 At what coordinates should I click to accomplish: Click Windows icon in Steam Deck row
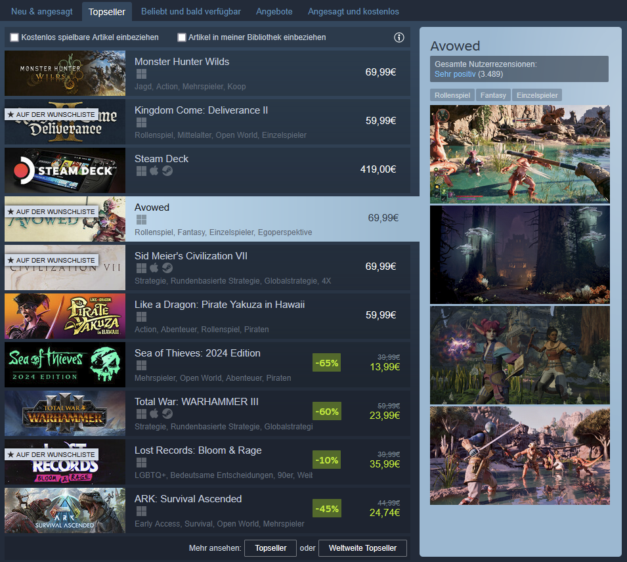tap(141, 171)
